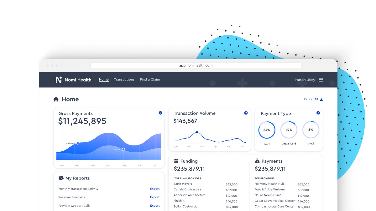
Task: Open the Transactions nav tab
Action: click(x=124, y=80)
